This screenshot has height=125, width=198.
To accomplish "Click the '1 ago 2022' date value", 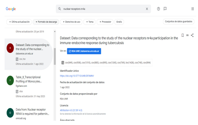I will 65,87.
